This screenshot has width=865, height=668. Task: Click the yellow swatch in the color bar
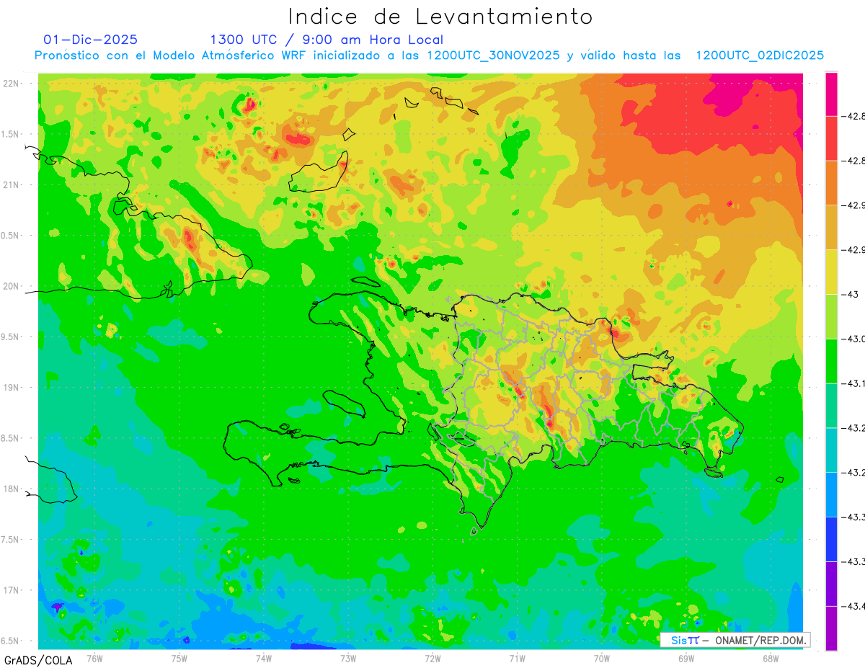click(x=831, y=272)
